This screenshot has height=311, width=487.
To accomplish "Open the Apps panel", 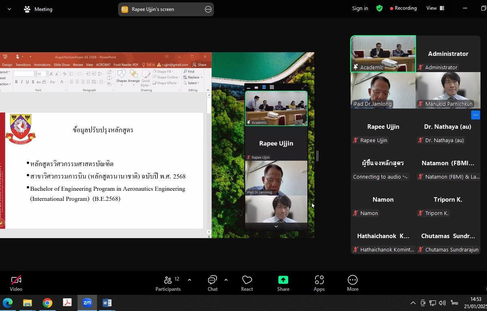I will [319, 283].
